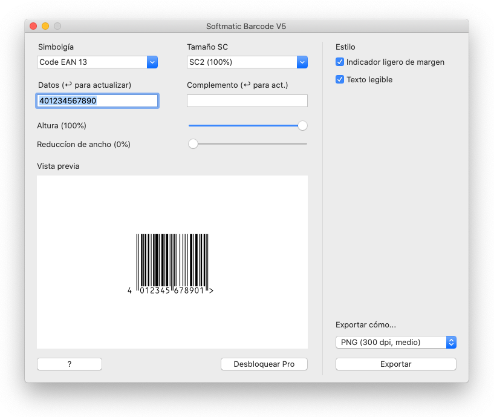The image size is (494, 417).
Task: Click the barcode bars in the preview
Action: [x=172, y=259]
